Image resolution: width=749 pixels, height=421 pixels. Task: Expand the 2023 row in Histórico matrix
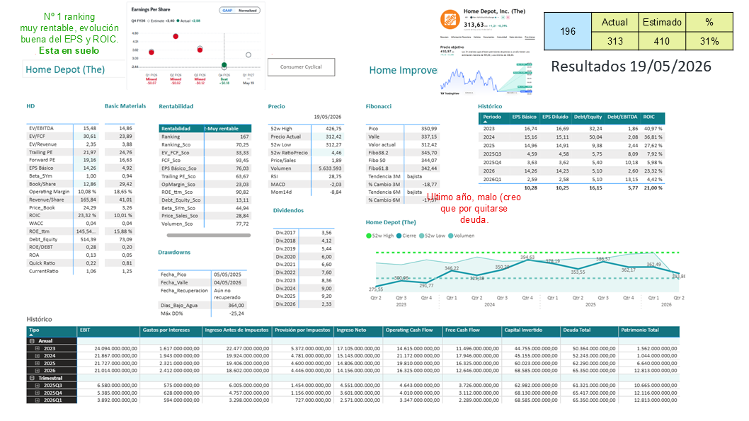point(37,348)
